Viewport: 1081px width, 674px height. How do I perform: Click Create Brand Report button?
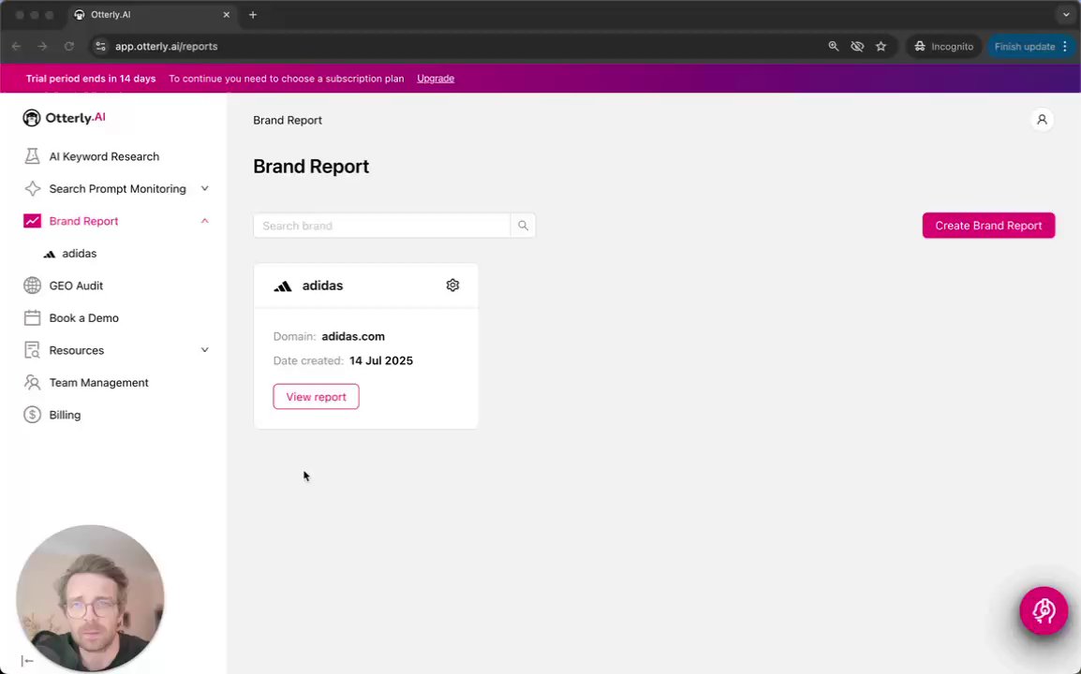pyautogui.click(x=988, y=226)
